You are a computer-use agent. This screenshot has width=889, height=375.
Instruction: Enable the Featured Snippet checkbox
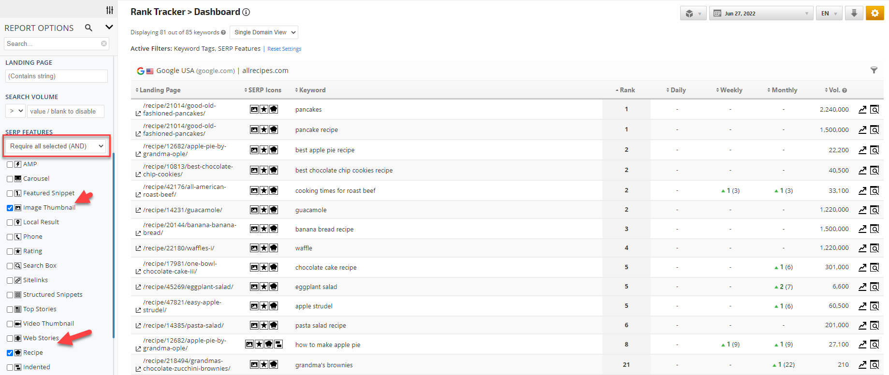click(x=10, y=193)
